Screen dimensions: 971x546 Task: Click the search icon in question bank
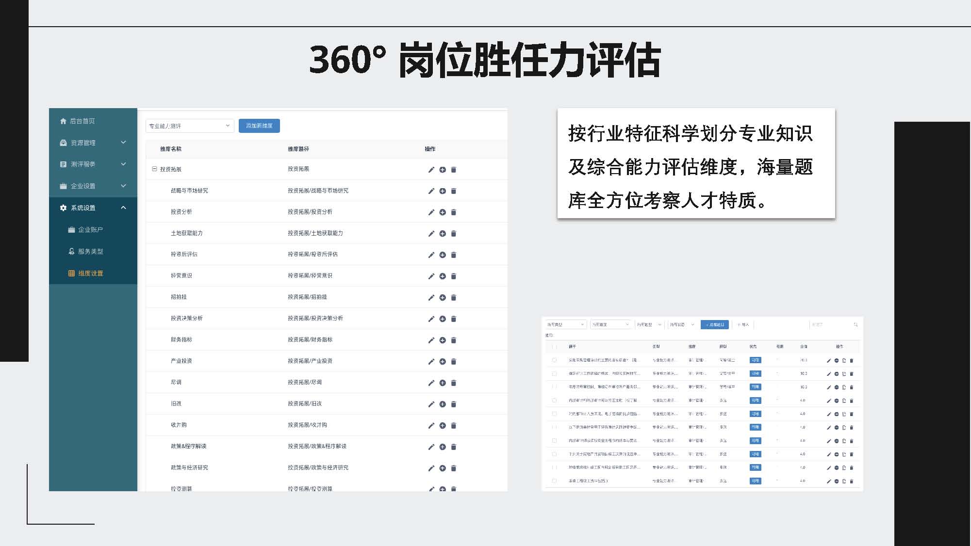(x=856, y=324)
